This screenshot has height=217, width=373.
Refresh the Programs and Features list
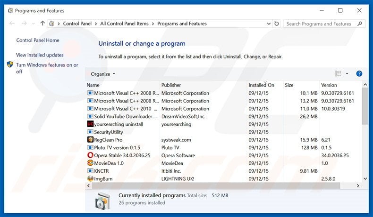coord(276,24)
